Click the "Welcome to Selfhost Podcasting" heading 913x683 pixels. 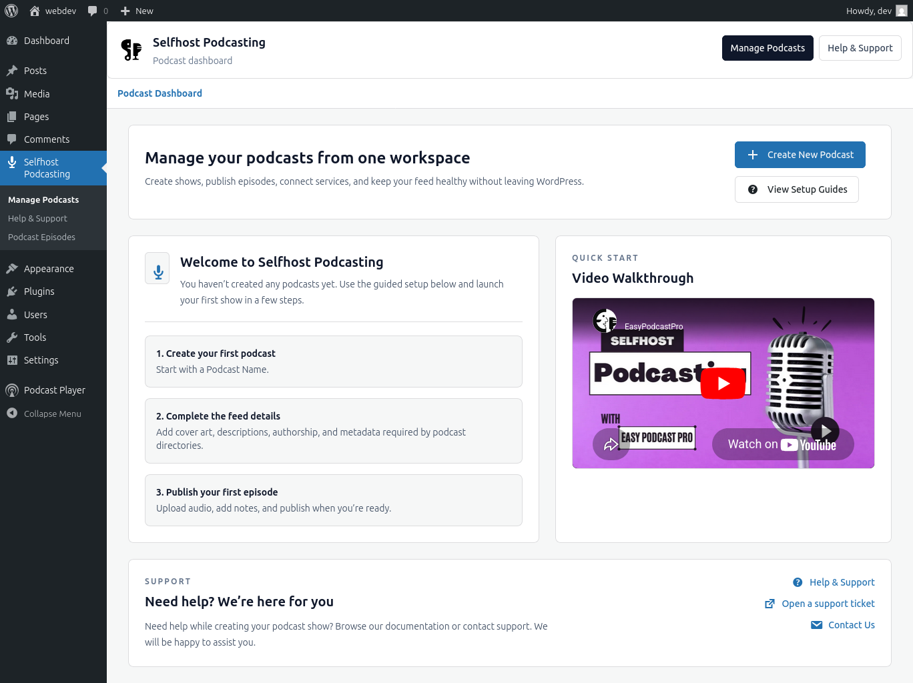[x=282, y=262]
